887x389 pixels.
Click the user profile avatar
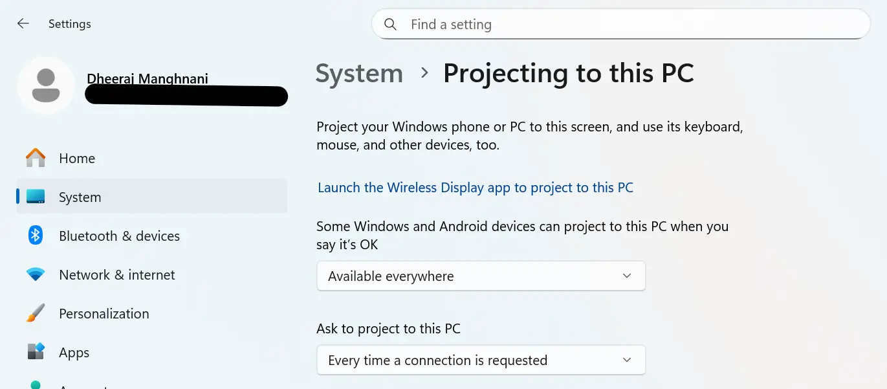point(46,85)
